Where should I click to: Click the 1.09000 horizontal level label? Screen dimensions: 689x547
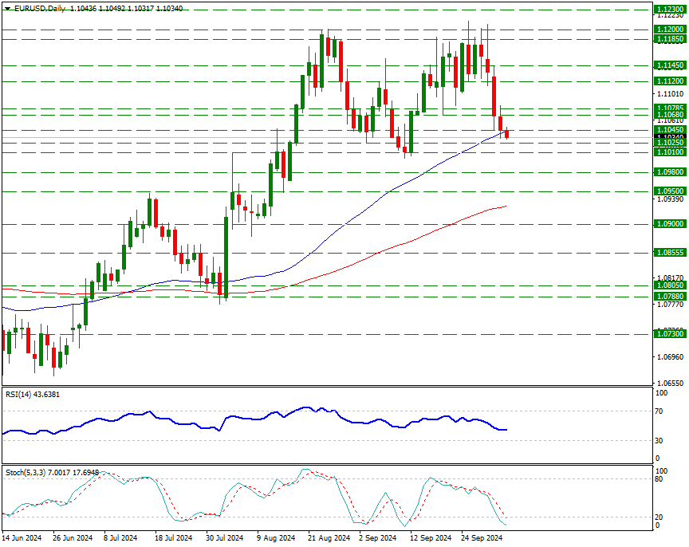point(670,224)
